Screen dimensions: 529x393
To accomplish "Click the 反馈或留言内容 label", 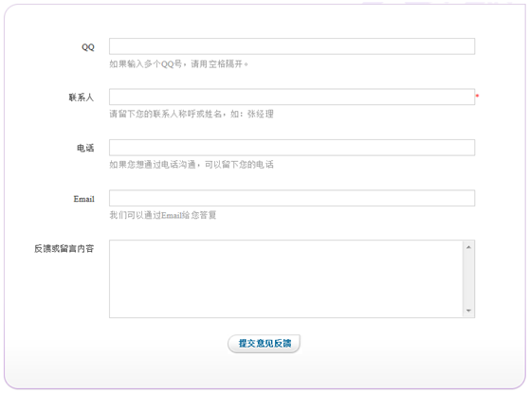I will pyautogui.click(x=64, y=249).
